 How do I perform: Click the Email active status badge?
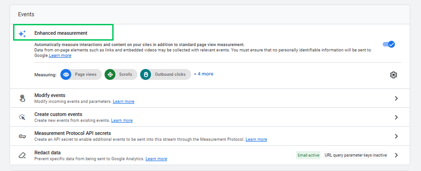pyautogui.click(x=308, y=155)
